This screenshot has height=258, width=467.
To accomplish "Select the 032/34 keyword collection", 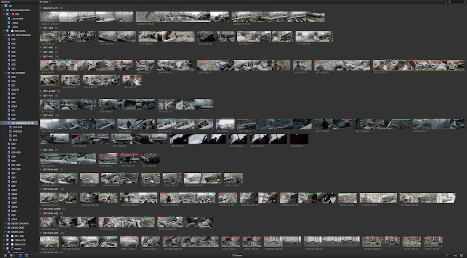I will tap(15, 89).
